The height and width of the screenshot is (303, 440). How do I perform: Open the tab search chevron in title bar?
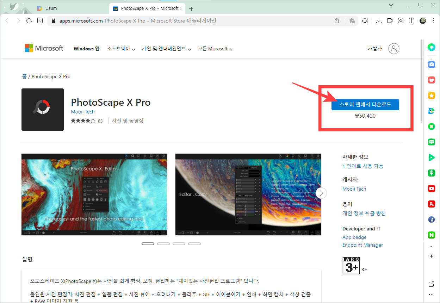[x=391, y=5]
